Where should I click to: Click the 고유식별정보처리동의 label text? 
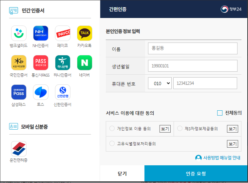tap(136, 144)
